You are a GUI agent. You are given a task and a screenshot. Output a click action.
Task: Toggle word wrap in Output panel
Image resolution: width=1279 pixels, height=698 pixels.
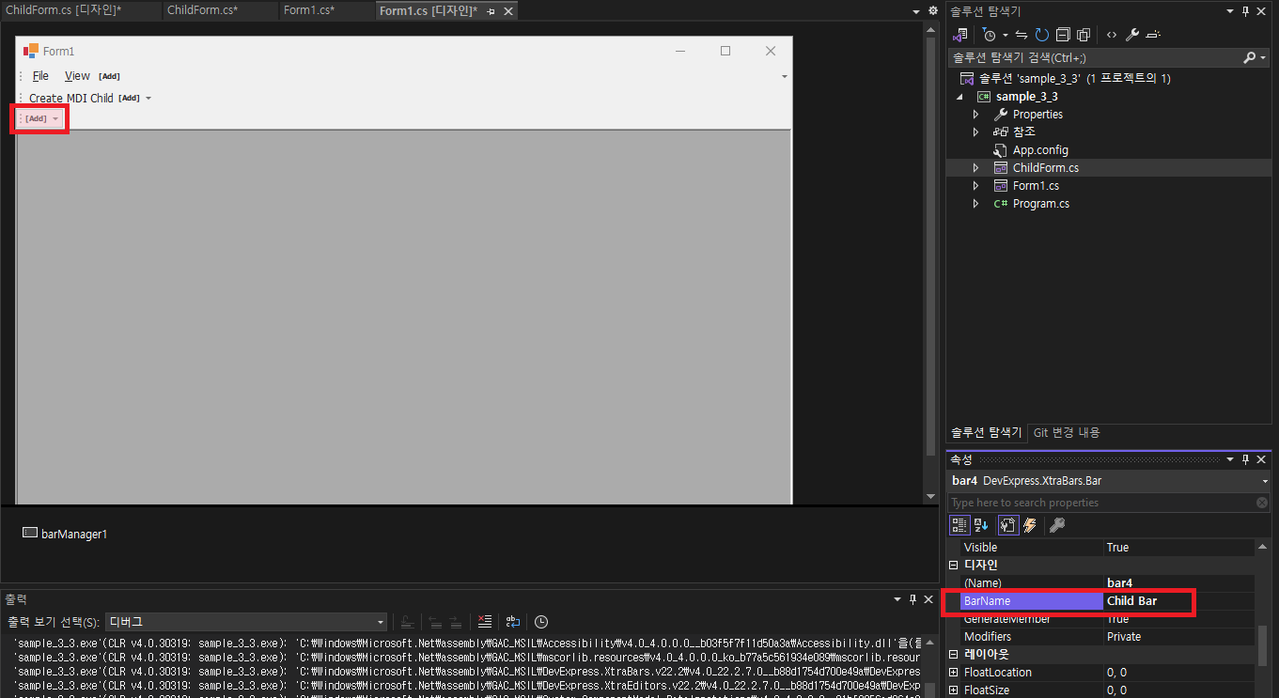tap(513, 622)
